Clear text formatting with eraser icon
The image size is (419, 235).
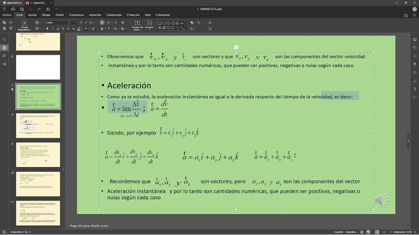[x=93, y=29]
